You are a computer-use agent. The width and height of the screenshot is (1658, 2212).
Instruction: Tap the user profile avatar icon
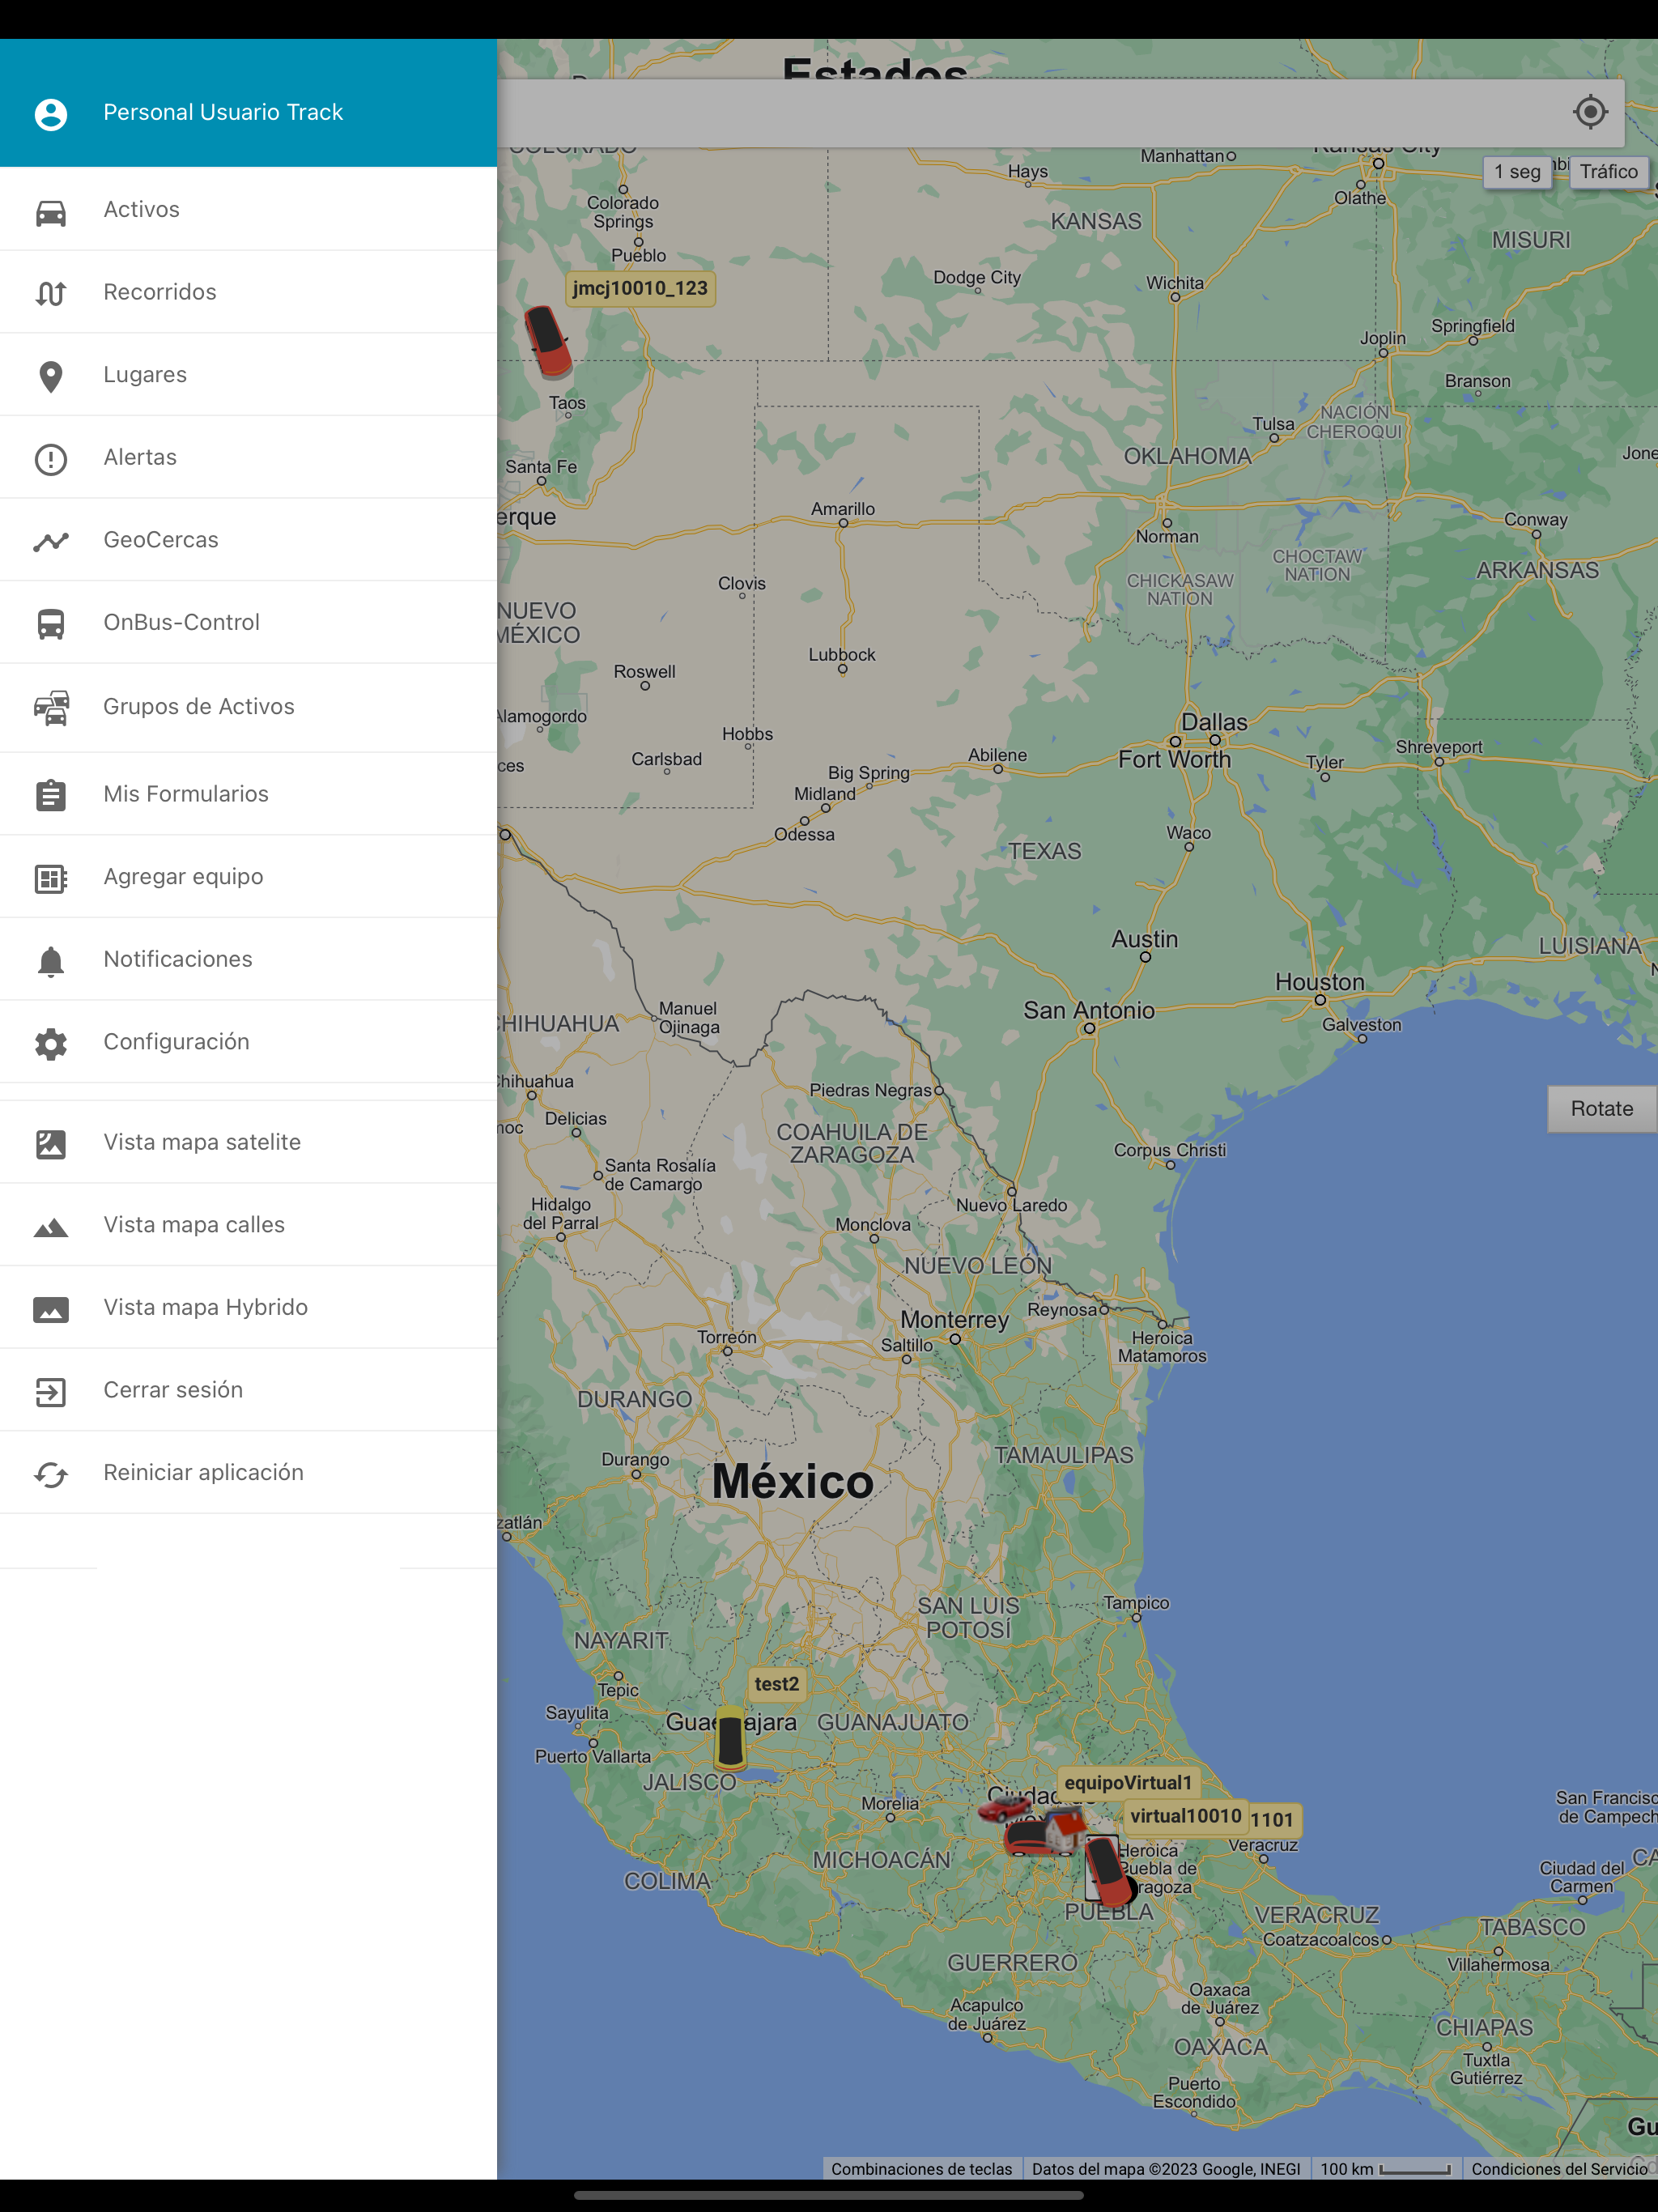coord(51,113)
